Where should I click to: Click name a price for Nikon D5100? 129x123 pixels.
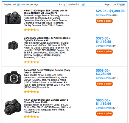pos(104,113)
